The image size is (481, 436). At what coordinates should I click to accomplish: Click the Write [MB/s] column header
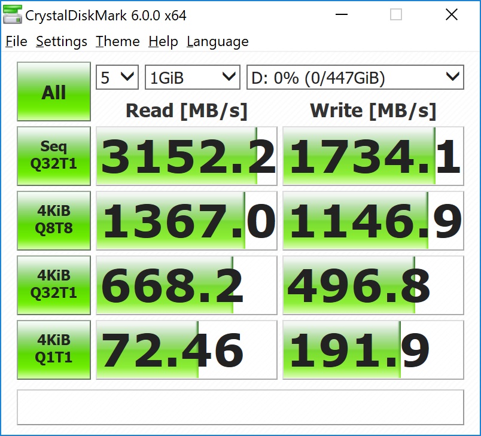pos(373,111)
